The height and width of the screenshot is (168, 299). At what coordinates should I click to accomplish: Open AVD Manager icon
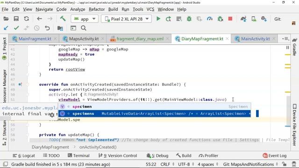pyautogui.click(x=254, y=19)
